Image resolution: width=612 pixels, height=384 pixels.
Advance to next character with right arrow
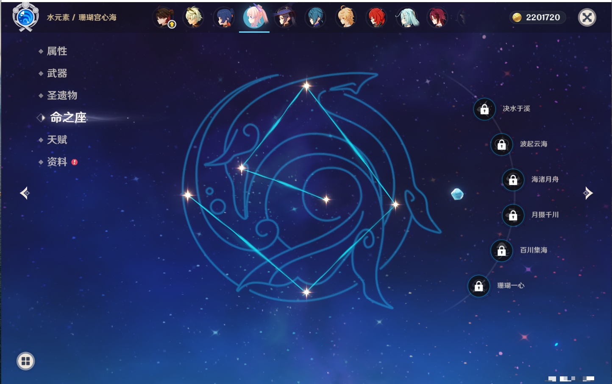click(588, 193)
